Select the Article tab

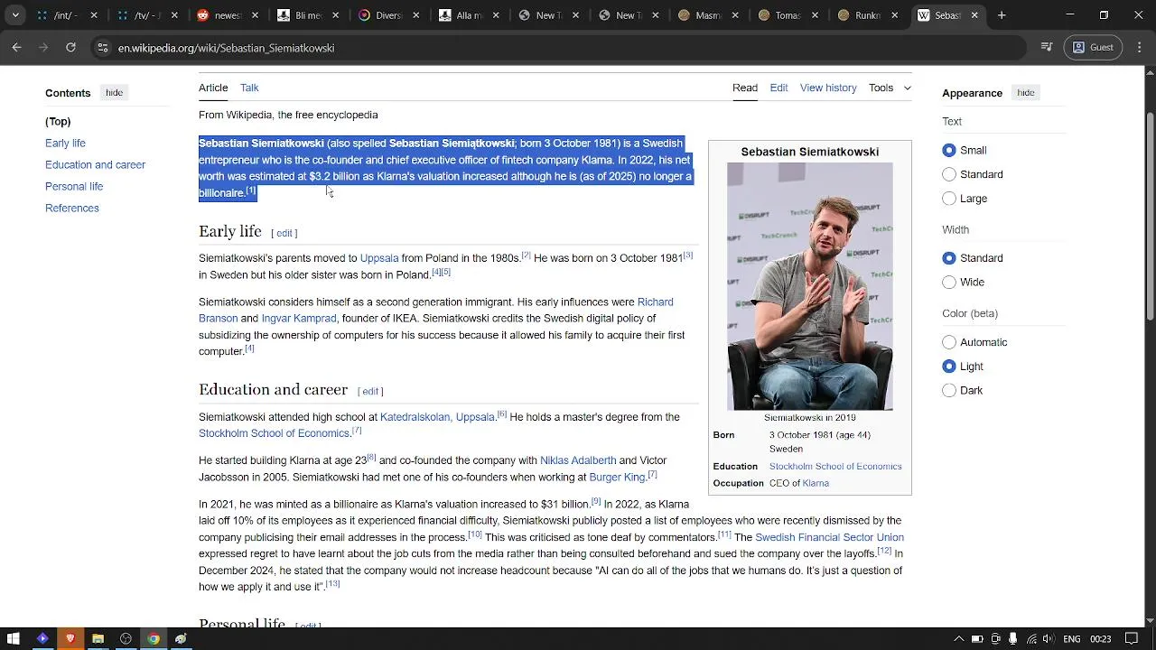pos(213,88)
